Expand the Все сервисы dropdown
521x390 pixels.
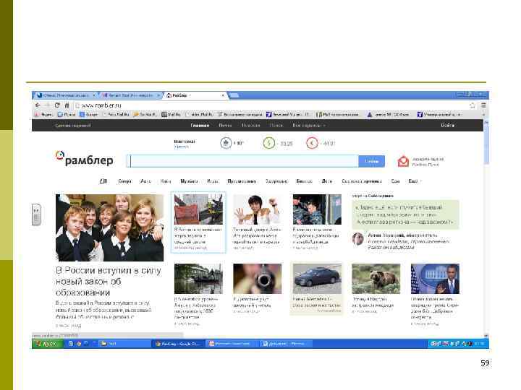click(309, 126)
